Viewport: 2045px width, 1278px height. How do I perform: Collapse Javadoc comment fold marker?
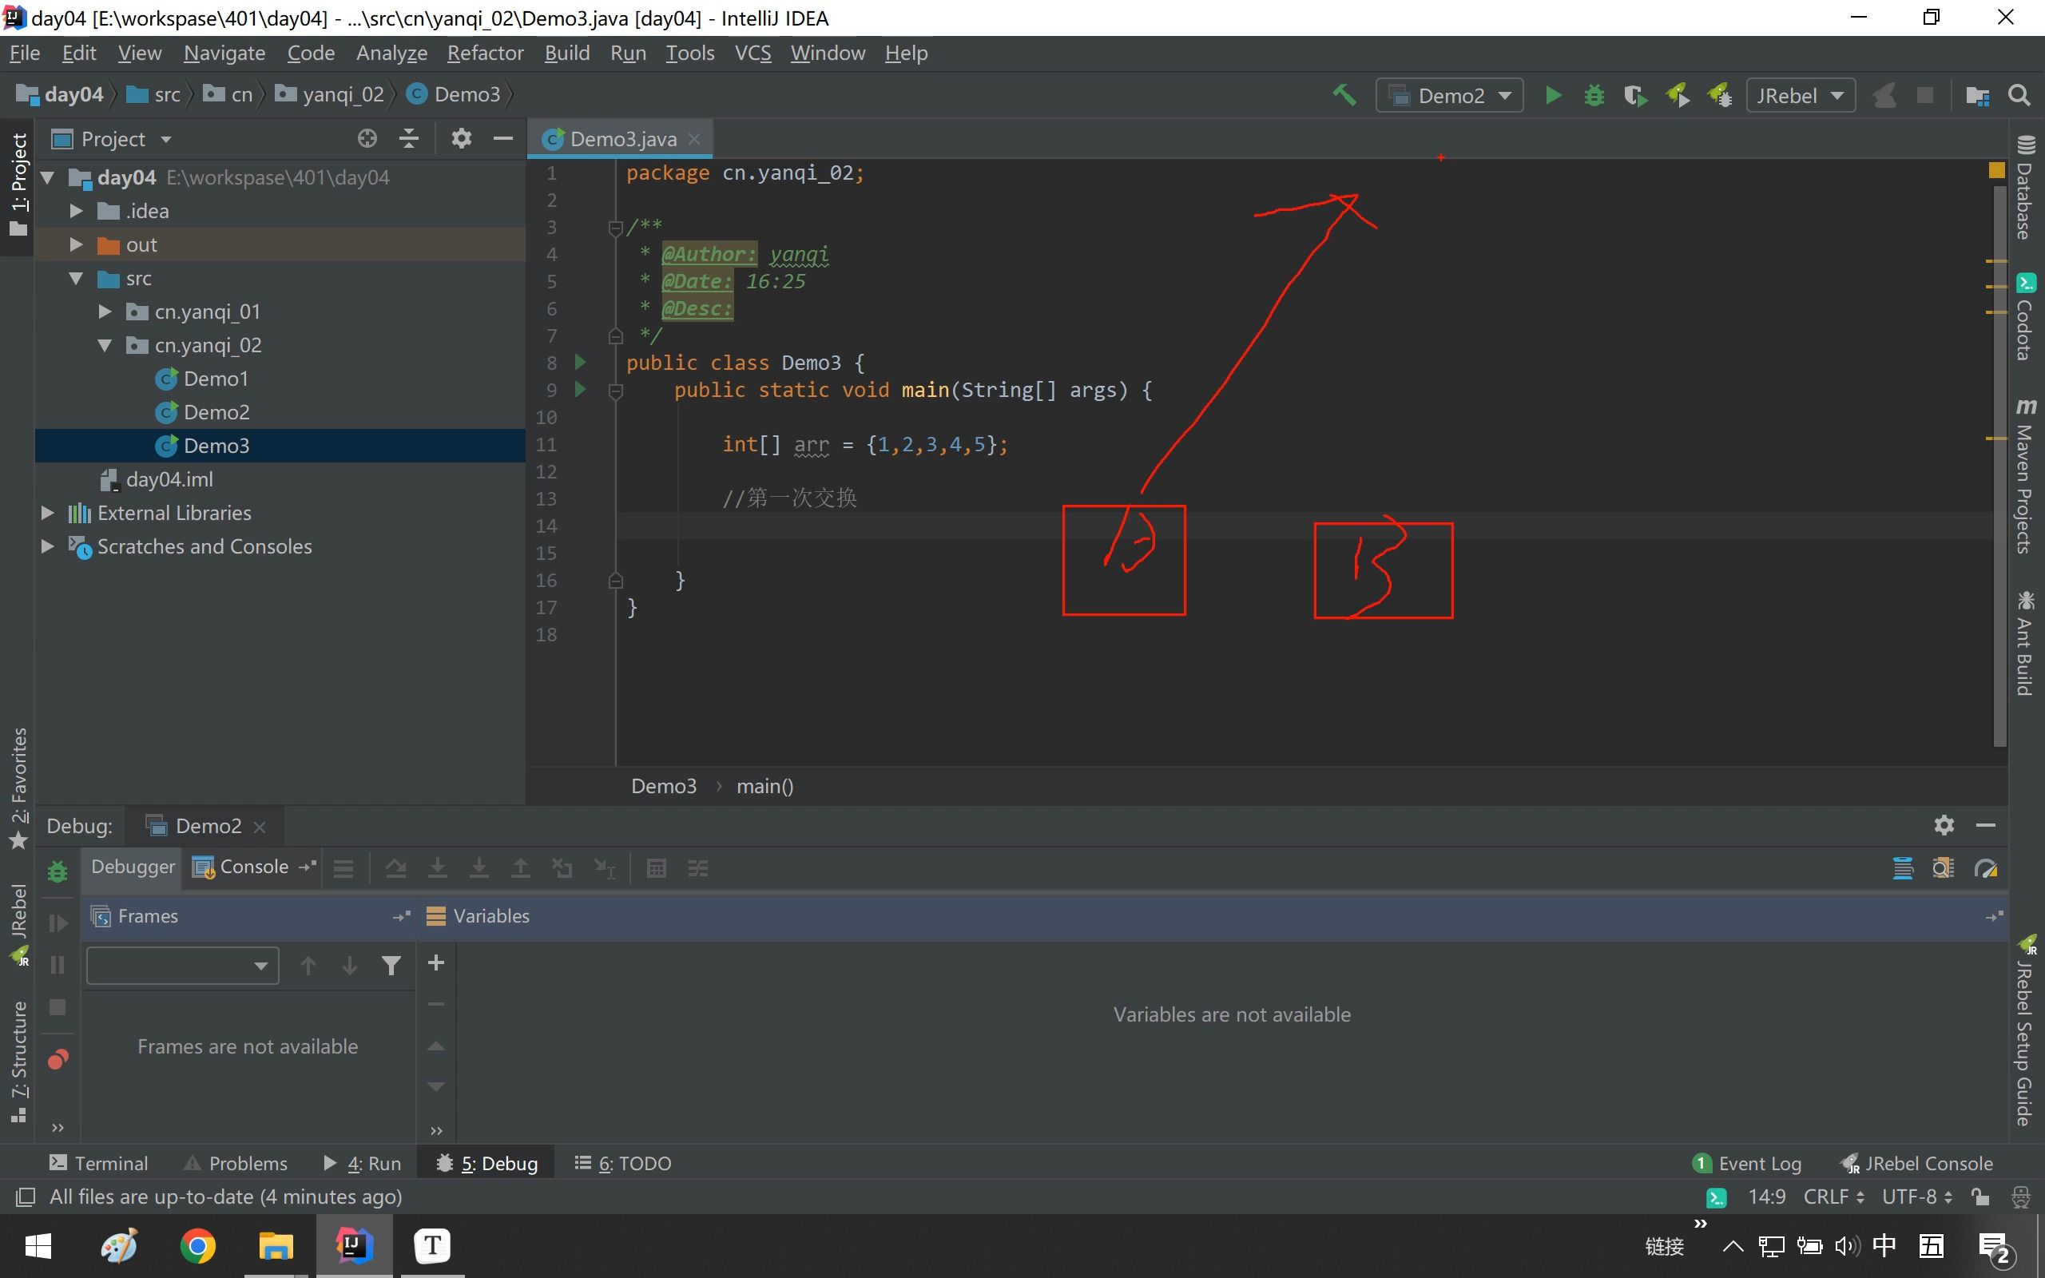615,228
